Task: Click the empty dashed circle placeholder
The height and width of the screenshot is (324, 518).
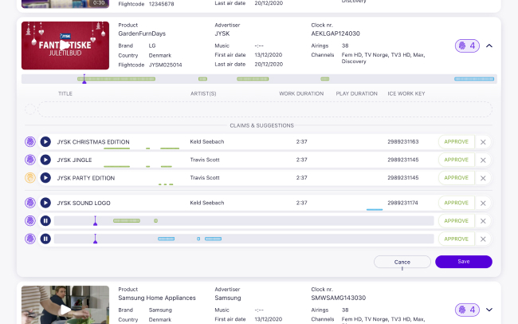Action: pyautogui.click(x=30, y=109)
